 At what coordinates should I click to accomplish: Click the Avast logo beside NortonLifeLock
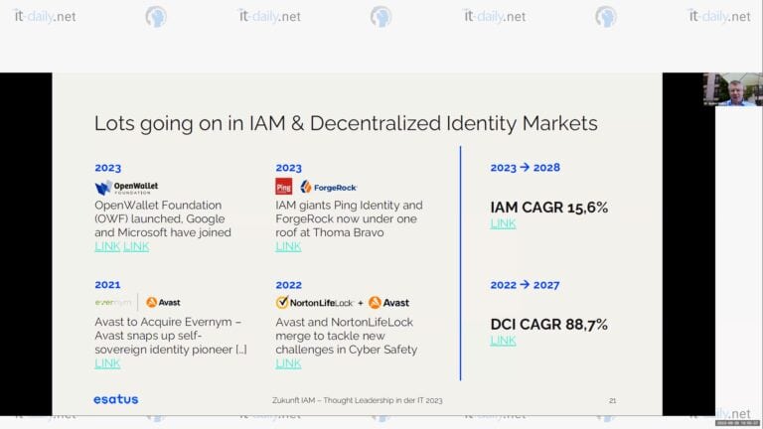tap(388, 303)
